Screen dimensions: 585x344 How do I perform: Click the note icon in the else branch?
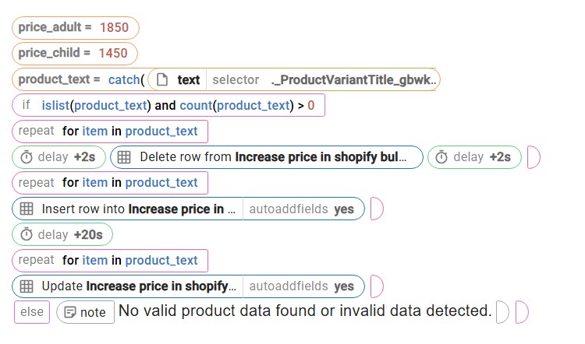pos(70,313)
